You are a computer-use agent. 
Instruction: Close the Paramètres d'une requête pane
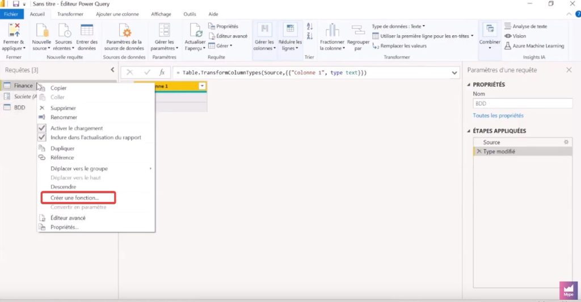tap(569, 70)
